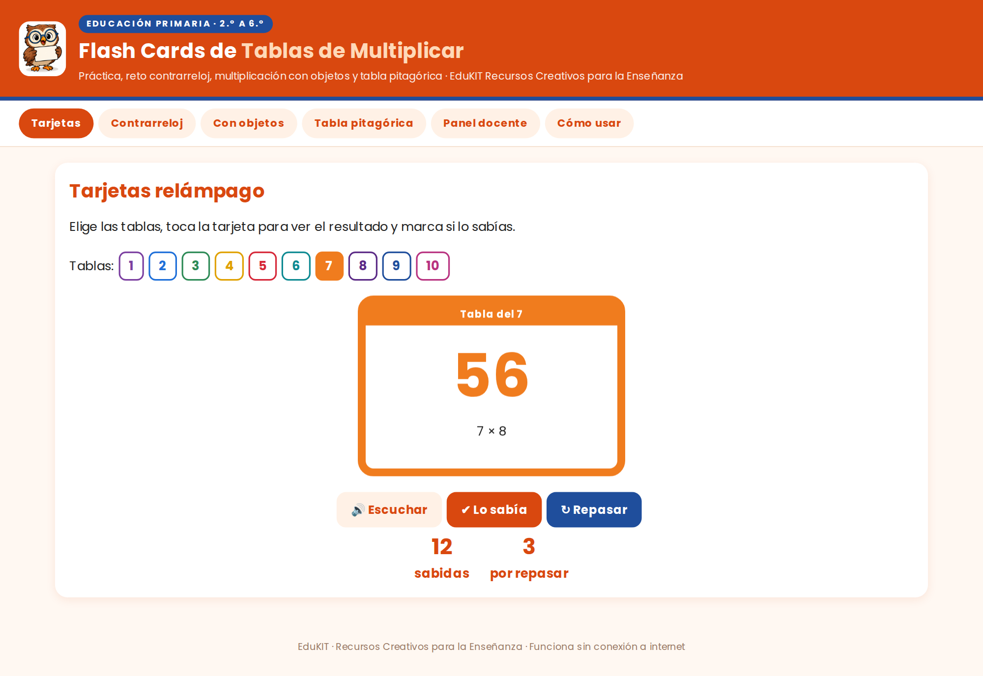Go to the Tabla pitagórica tab
983x676 pixels.
pyautogui.click(x=364, y=123)
